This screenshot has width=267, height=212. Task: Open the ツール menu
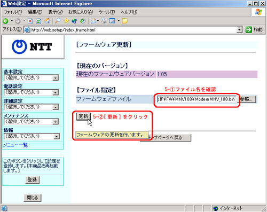click(107, 12)
